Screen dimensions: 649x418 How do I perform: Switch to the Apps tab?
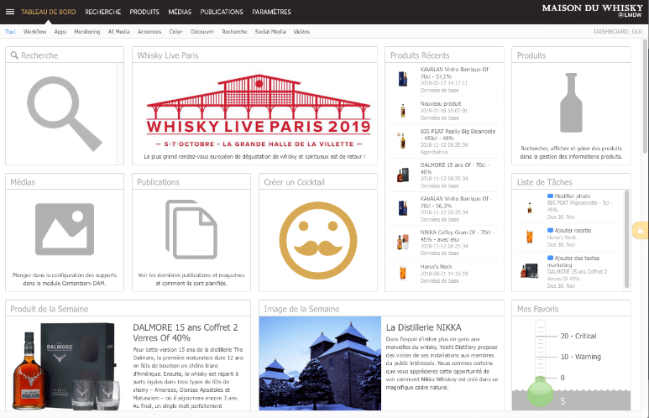[x=60, y=31]
